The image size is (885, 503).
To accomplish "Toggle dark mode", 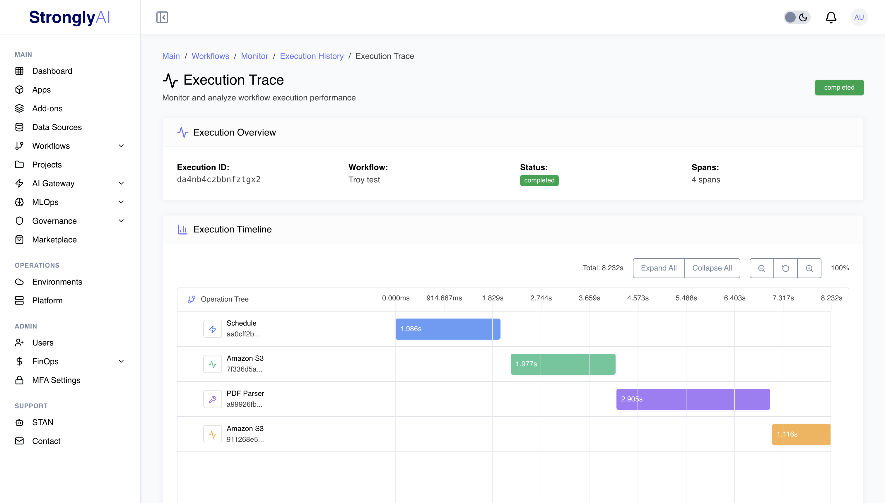I will [797, 17].
